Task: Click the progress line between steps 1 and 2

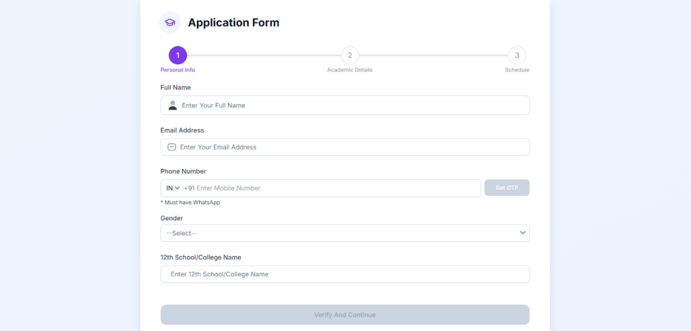Action: (x=263, y=55)
